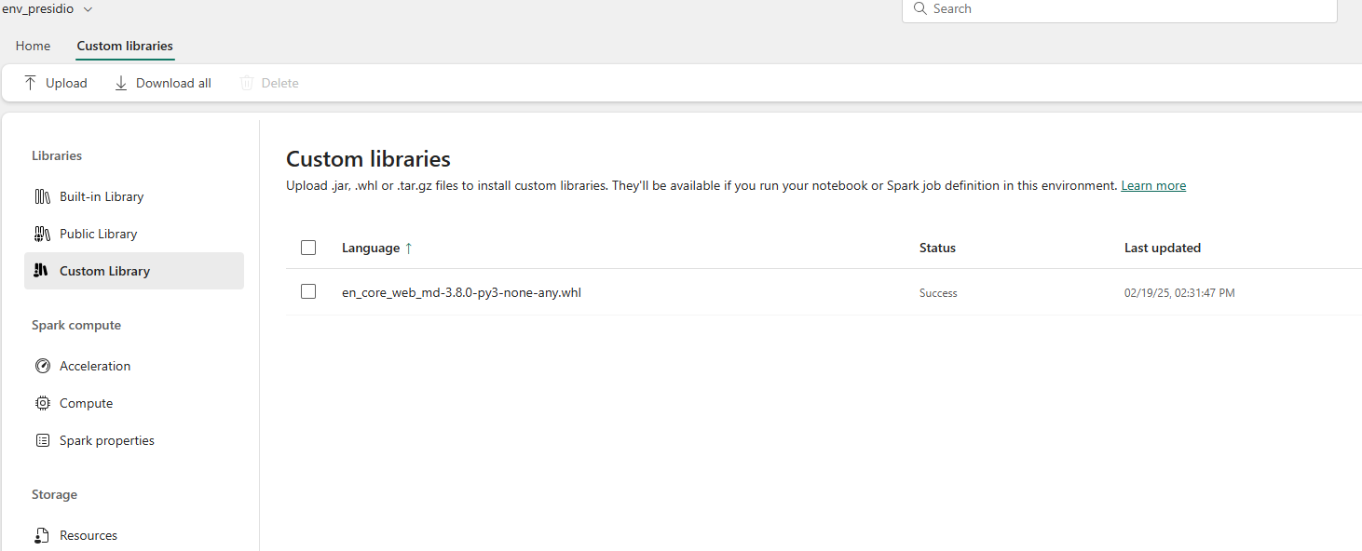Switch to the Home tab
The image size is (1362, 551).
coord(33,46)
